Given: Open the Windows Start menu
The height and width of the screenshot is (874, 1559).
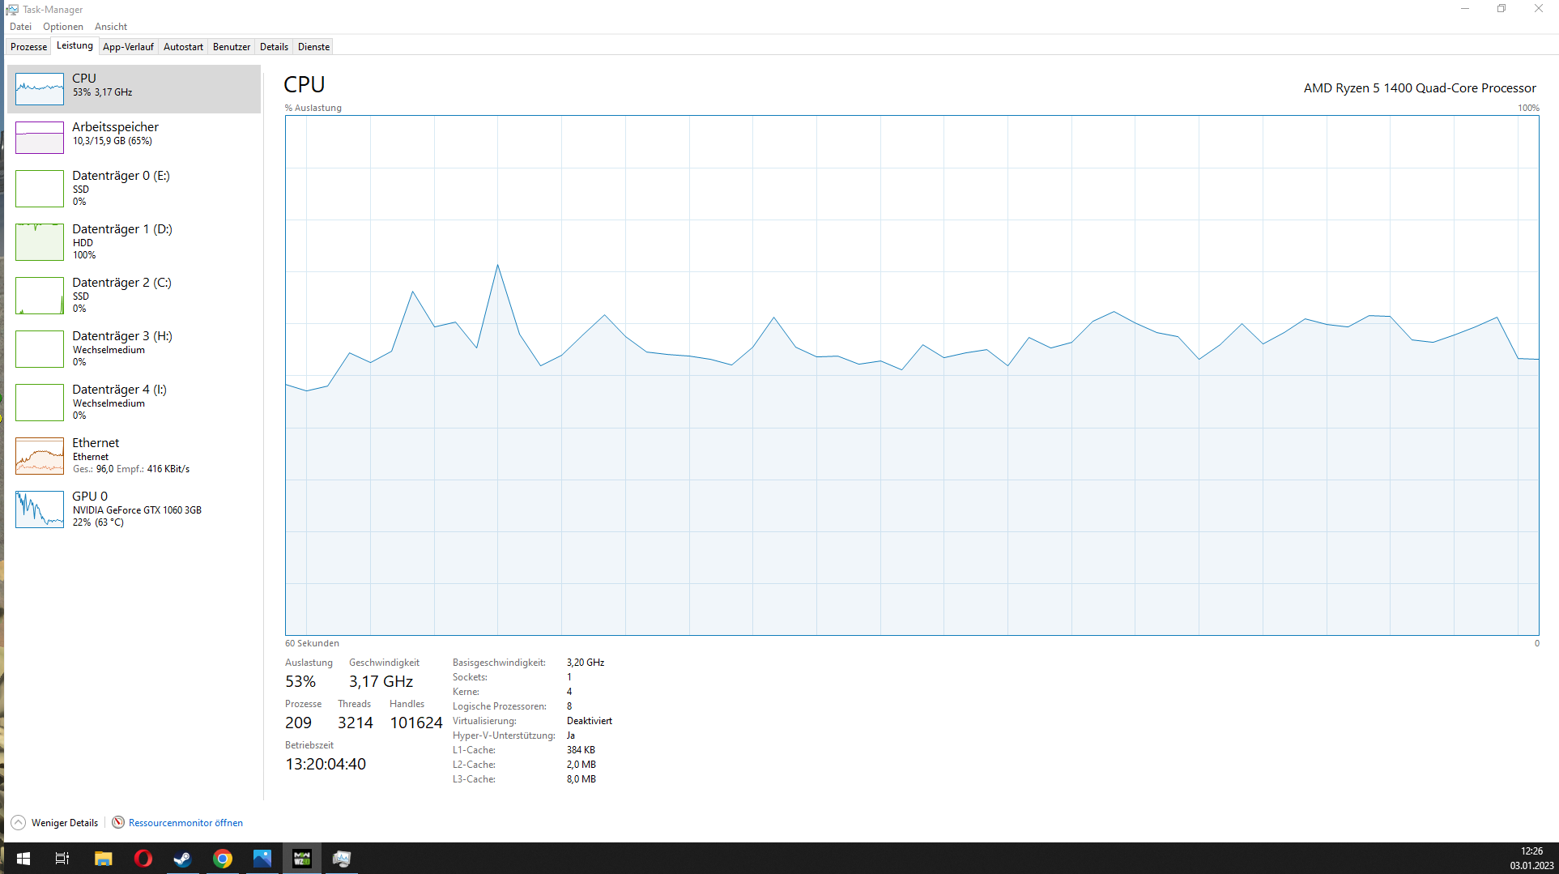Looking at the screenshot, I should [x=23, y=859].
